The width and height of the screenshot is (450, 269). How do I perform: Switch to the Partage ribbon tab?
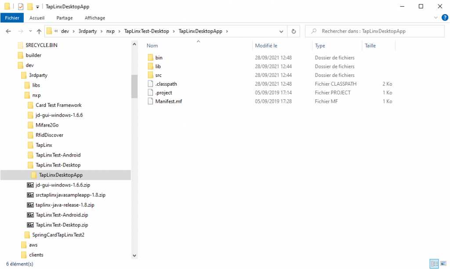pyautogui.click(x=65, y=18)
